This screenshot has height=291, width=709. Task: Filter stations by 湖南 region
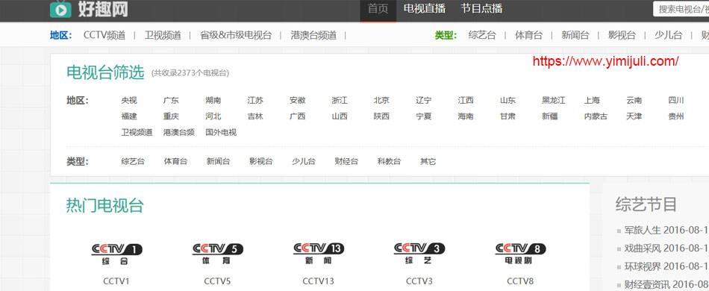click(x=213, y=100)
